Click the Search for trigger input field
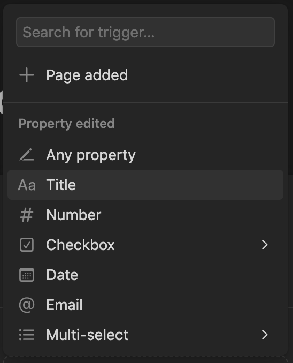This screenshot has height=363, width=293. coord(145,32)
